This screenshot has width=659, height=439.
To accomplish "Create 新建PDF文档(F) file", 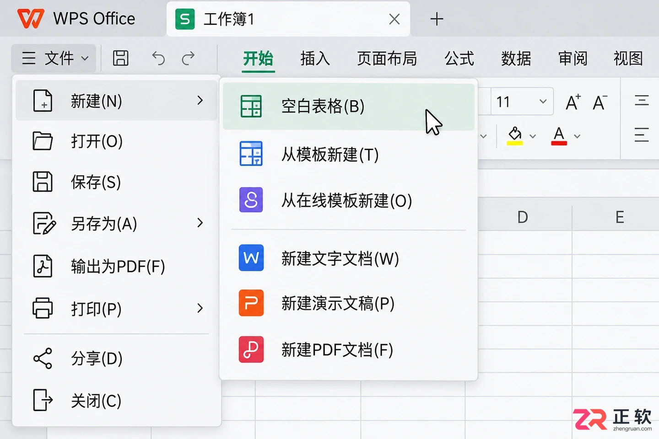I will 348,350.
